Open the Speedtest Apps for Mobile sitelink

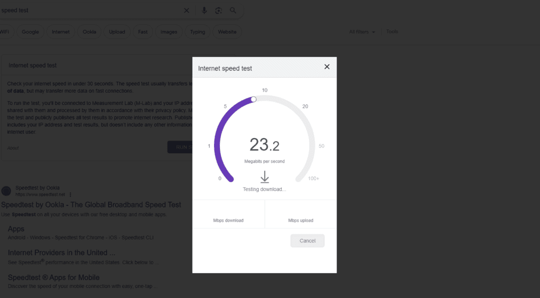54,277
